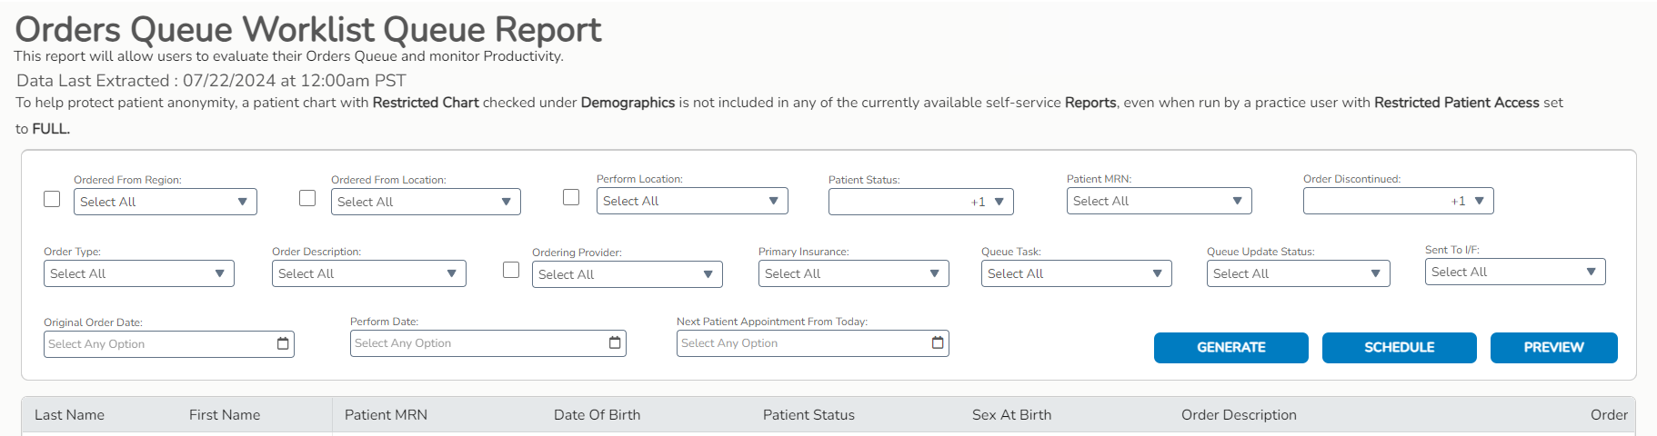This screenshot has width=1657, height=436.
Task: Open the Sent To I/F dropdown
Action: (x=1514, y=272)
